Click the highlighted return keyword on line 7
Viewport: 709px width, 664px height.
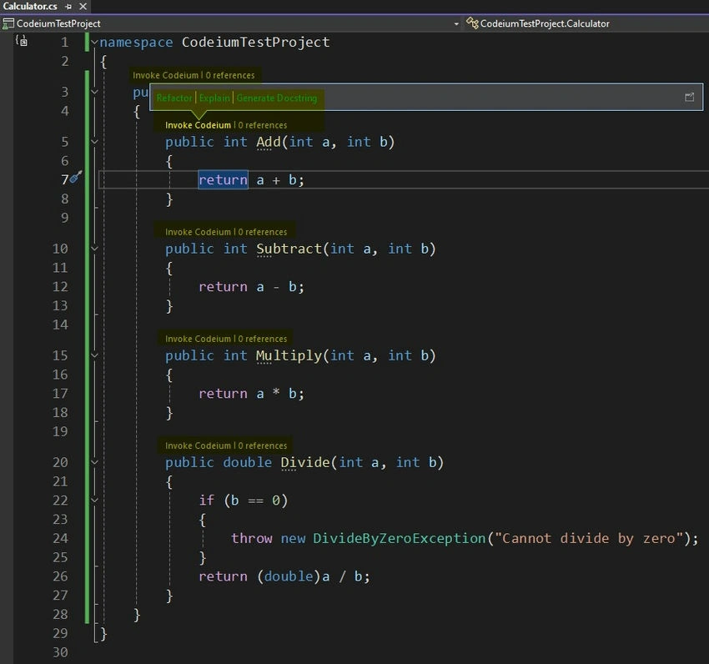pyautogui.click(x=223, y=180)
